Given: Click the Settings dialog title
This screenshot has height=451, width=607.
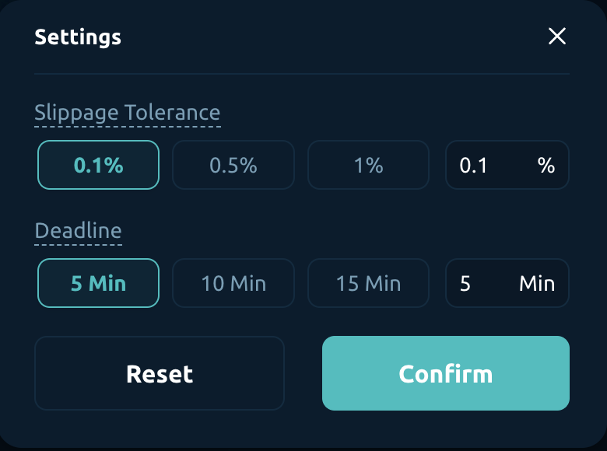Looking at the screenshot, I should point(78,37).
